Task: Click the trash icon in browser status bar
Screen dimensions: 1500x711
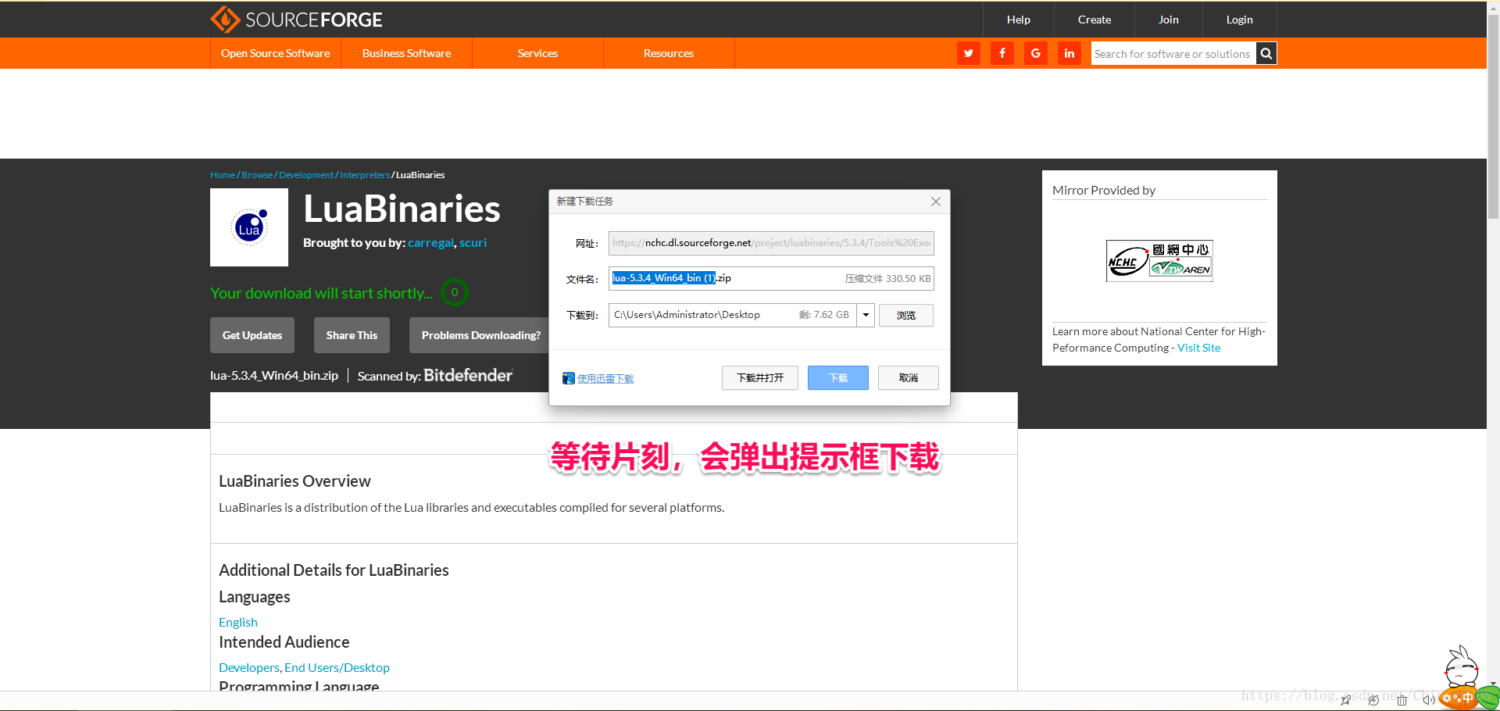Action: point(1402,700)
